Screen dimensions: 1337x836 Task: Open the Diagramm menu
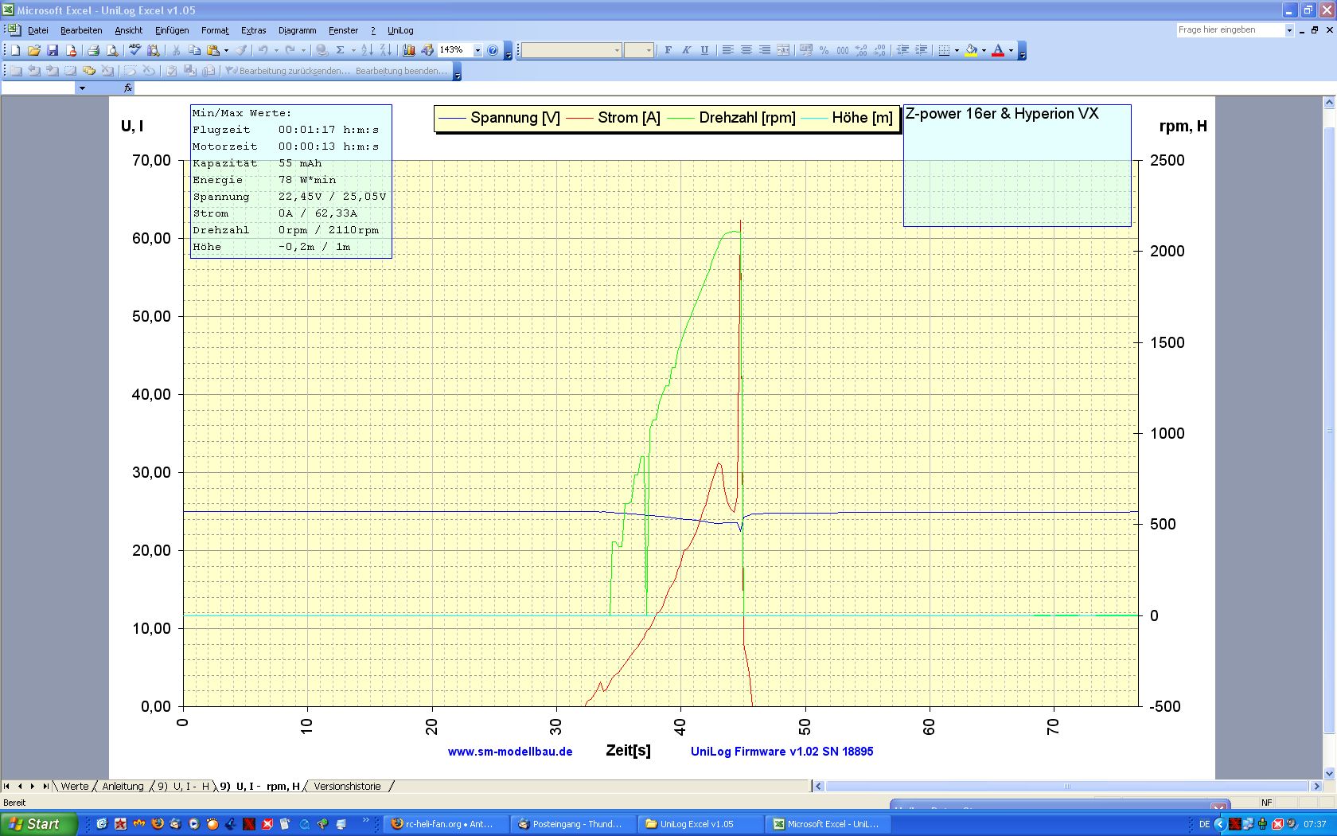click(297, 30)
